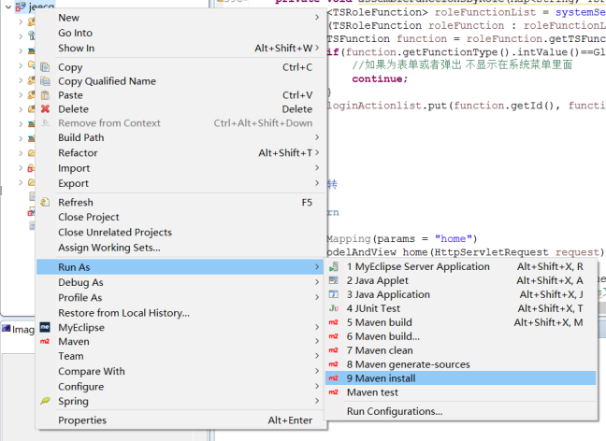Click the Paste clipboard icon

click(45, 95)
